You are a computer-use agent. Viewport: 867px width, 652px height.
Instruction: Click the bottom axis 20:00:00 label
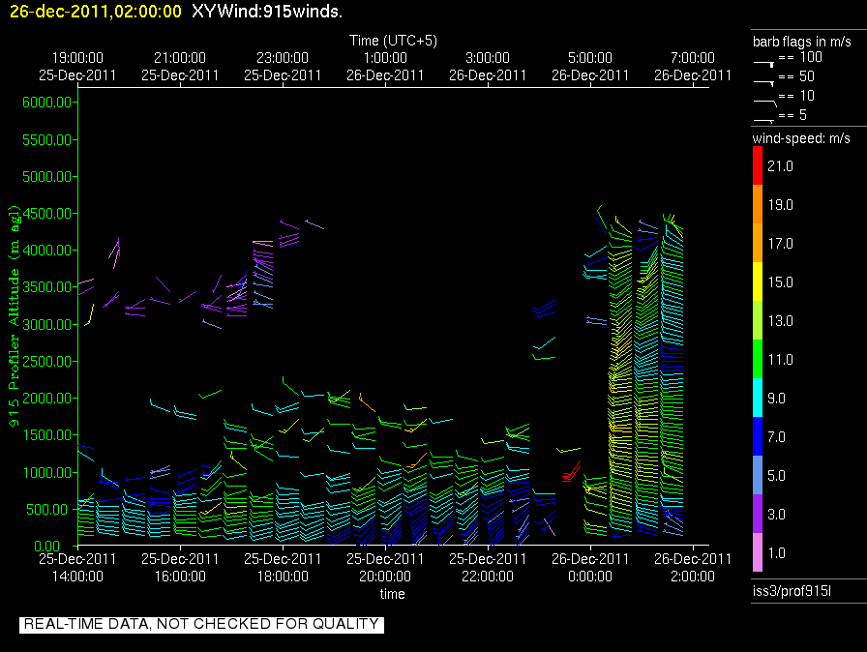pos(385,577)
